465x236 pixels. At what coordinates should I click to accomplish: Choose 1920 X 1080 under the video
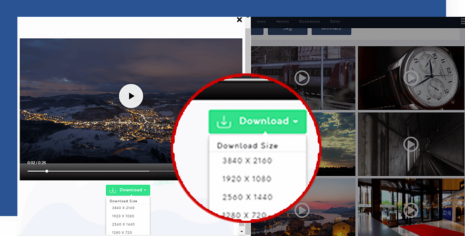point(123,216)
